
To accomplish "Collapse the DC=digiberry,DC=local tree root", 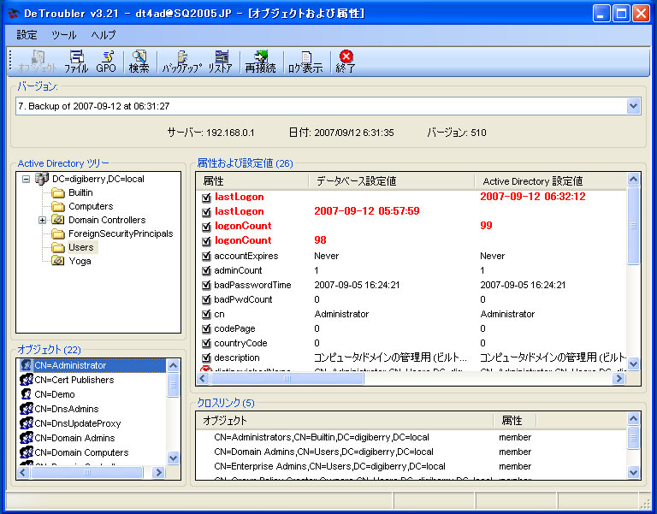I will tap(26, 179).
